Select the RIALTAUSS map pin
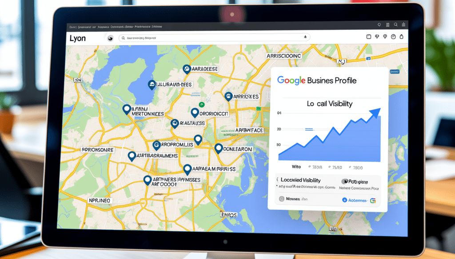The width and height of the screenshot is (455, 259). 174,124
